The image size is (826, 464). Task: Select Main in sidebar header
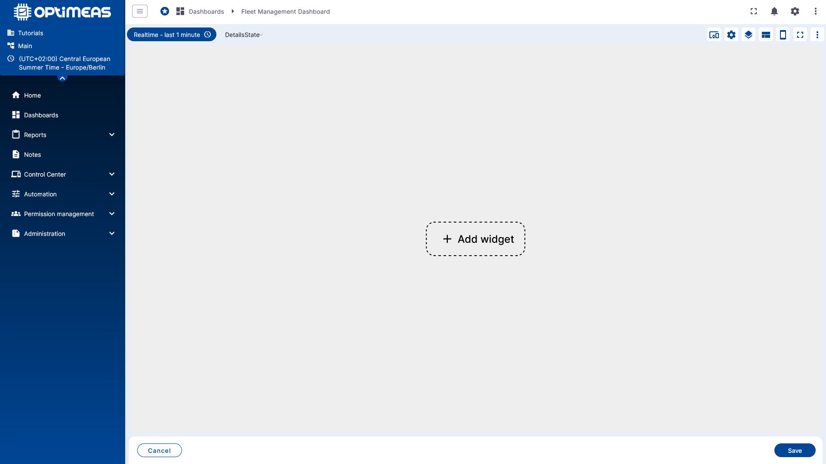point(25,46)
